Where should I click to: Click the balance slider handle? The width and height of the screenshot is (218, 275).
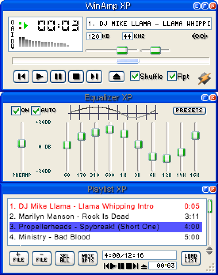(x=155, y=50)
